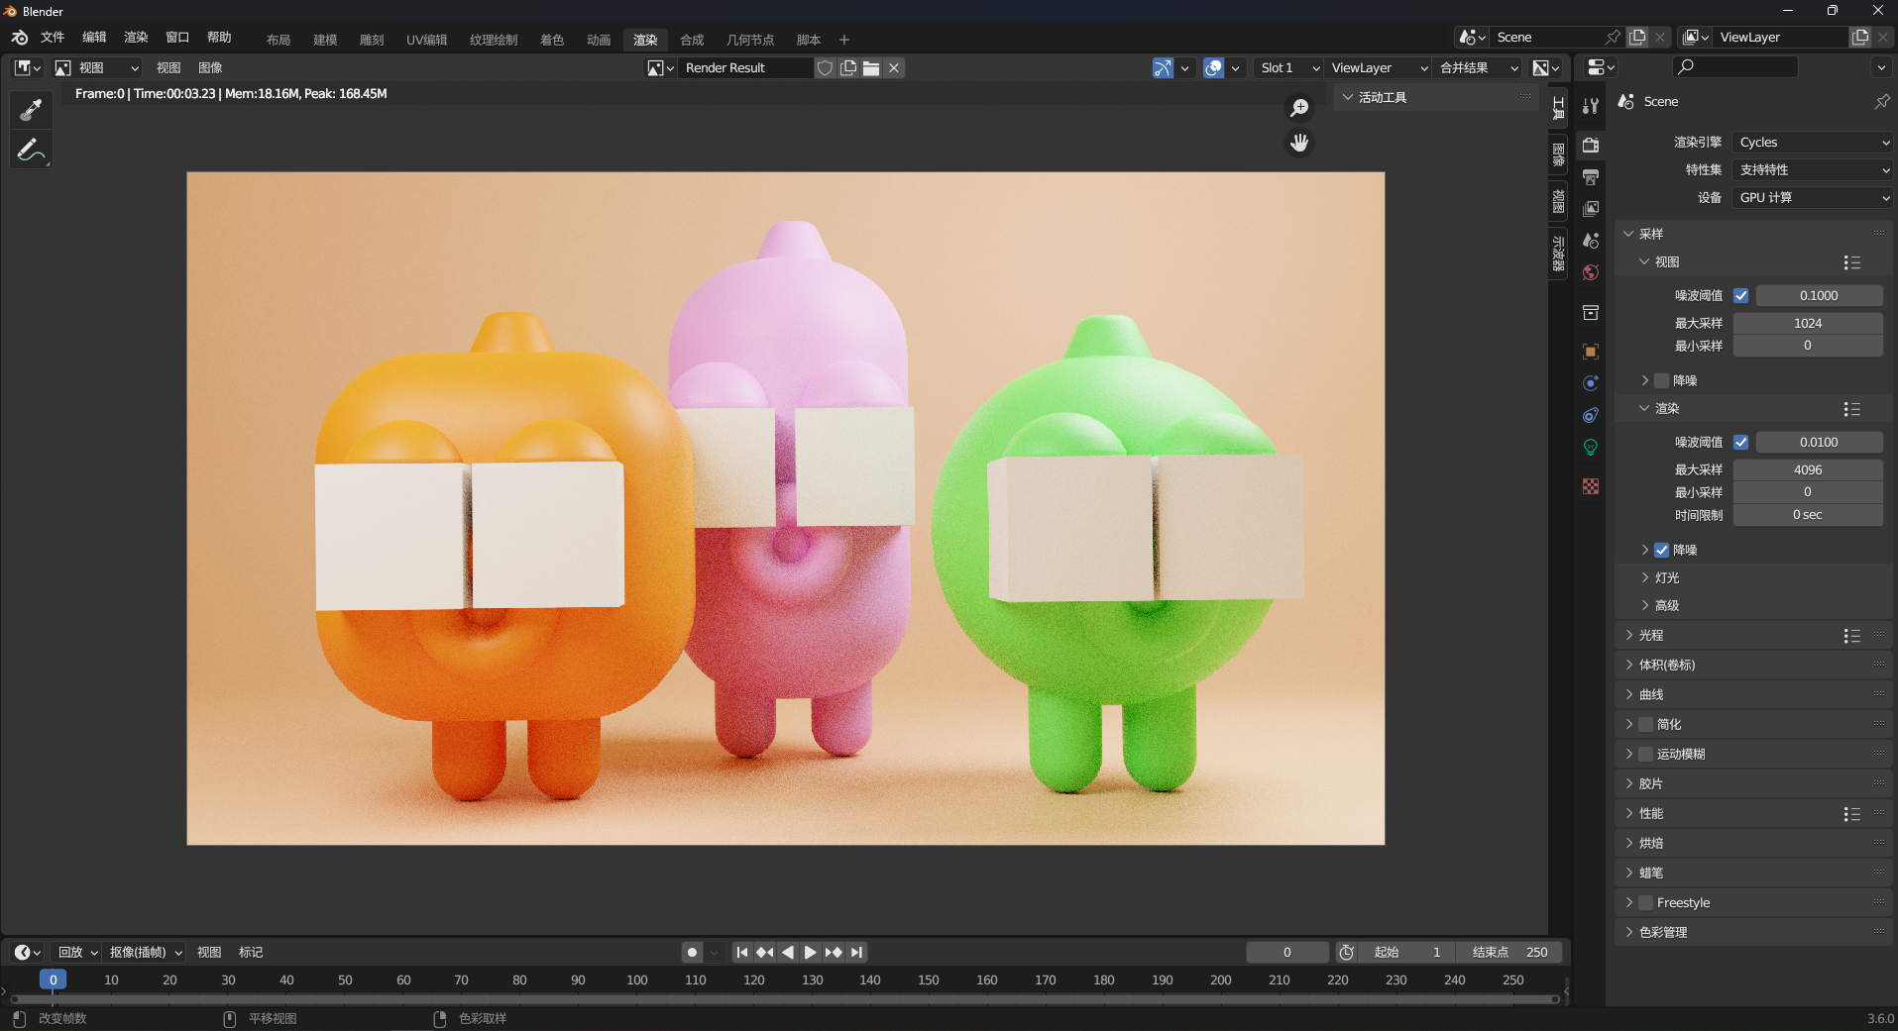
Task: Switch to the 几何节点 workspace tab
Action: pos(750,40)
